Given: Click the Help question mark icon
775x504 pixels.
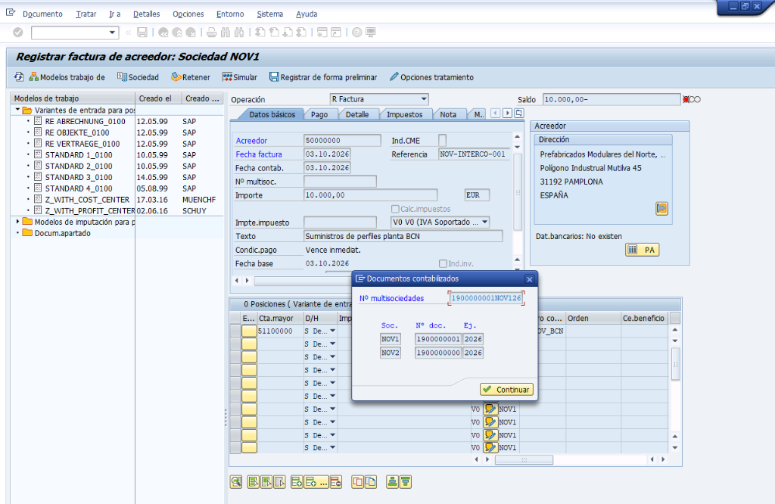Looking at the screenshot, I should (357, 33).
